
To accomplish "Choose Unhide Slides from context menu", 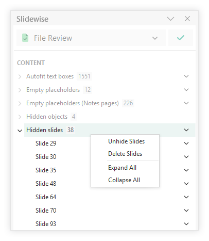I will [125, 141].
